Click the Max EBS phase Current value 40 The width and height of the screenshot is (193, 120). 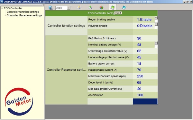tap(139, 89)
